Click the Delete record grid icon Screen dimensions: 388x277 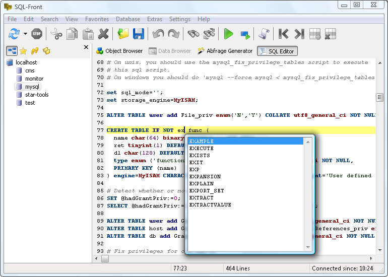click(x=331, y=34)
